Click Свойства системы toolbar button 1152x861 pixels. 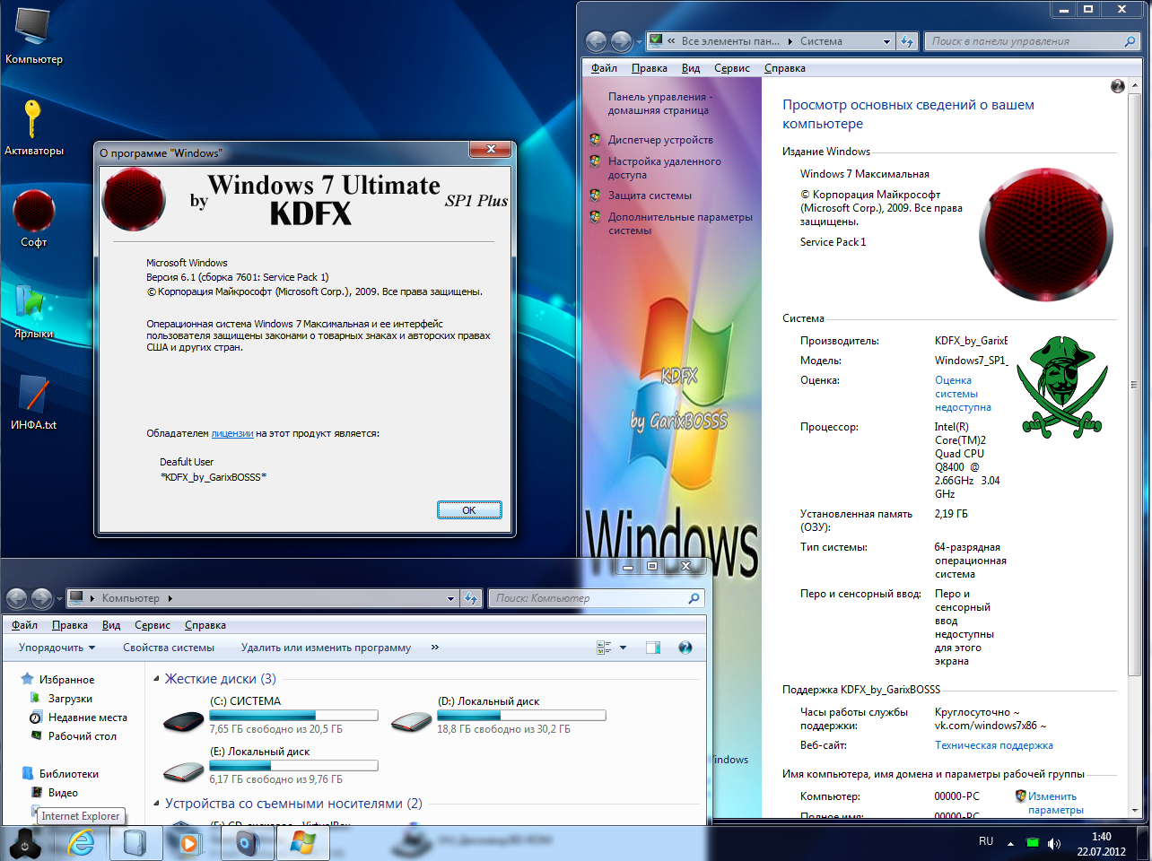169,648
